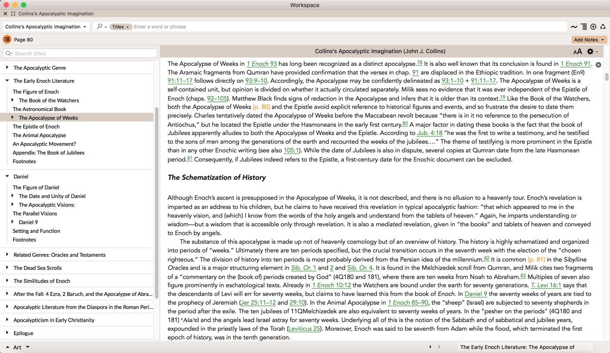Follow the 1 Enoch 93 link

pyautogui.click(x=262, y=64)
